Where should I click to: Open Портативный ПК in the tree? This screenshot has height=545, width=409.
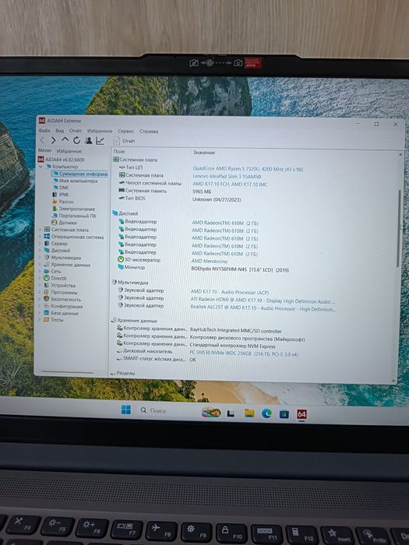75,216
